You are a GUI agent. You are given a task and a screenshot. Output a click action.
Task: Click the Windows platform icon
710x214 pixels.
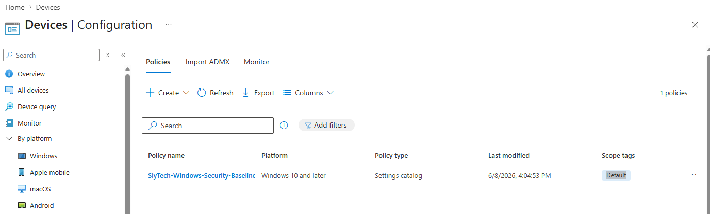pos(22,156)
